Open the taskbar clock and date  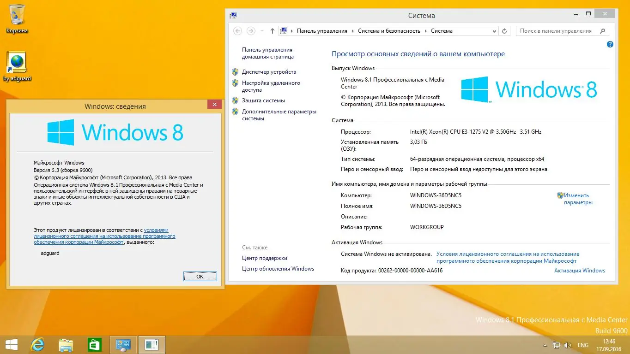point(609,345)
